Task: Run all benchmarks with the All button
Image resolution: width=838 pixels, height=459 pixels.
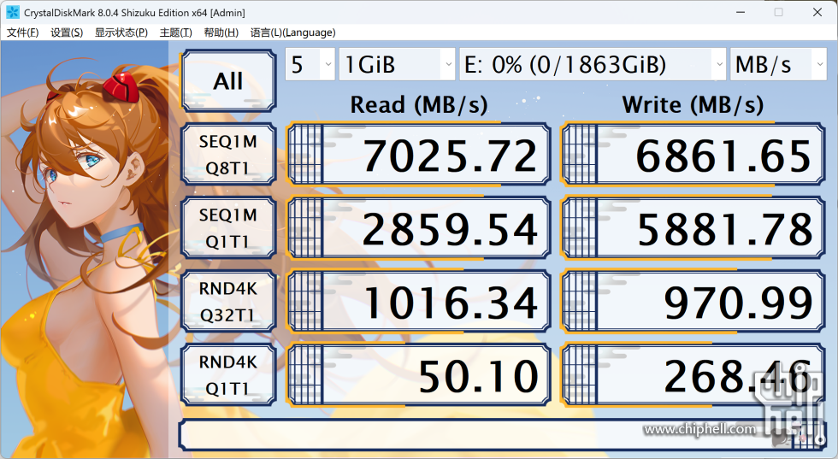Action: click(x=228, y=80)
